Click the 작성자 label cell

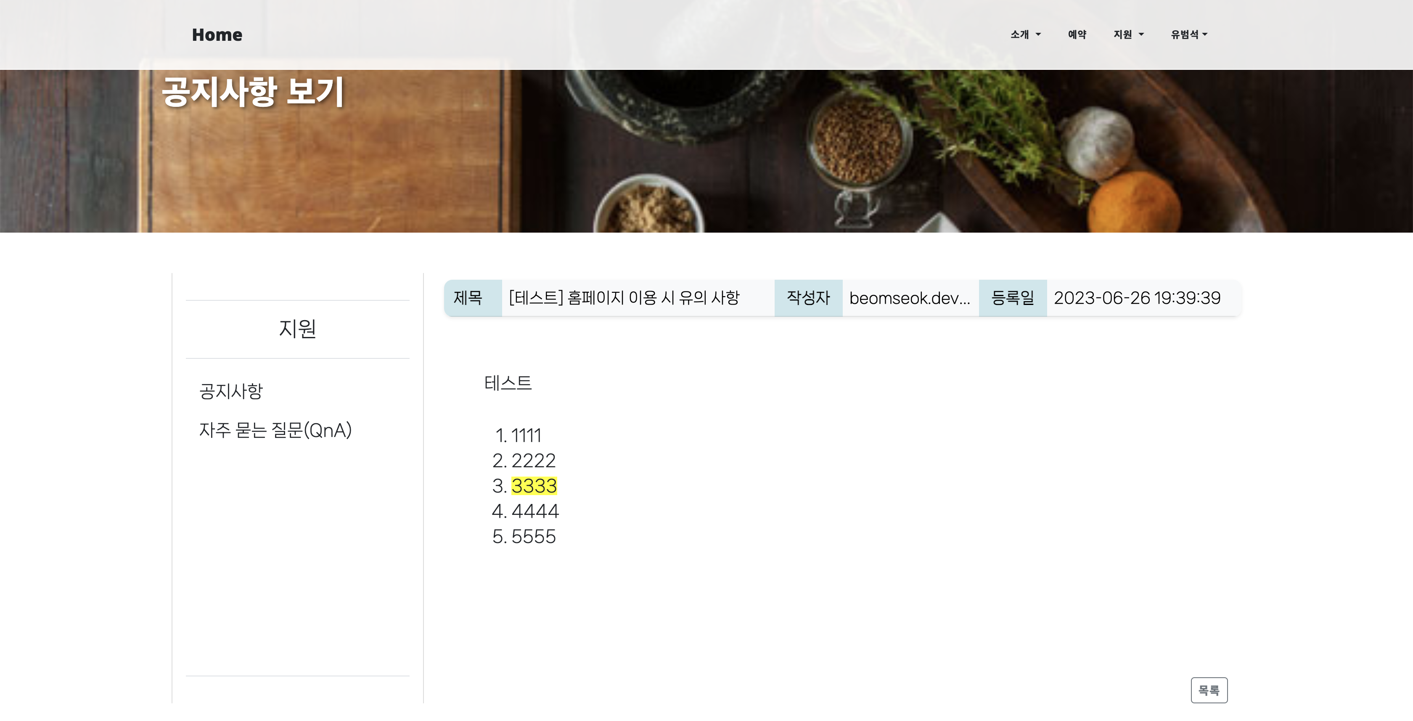pyautogui.click(x=808, y=298)
